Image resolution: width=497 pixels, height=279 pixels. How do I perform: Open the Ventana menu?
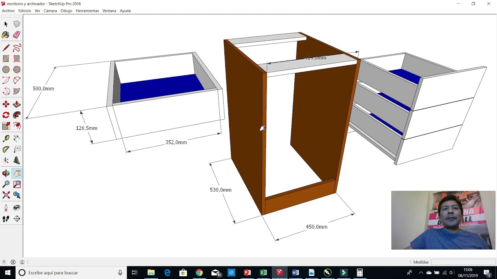coord(109,11)
